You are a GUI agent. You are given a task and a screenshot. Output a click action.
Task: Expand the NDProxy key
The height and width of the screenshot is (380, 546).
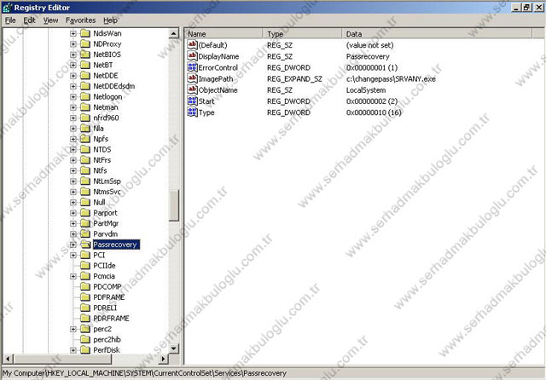click(x=73, y=43)
